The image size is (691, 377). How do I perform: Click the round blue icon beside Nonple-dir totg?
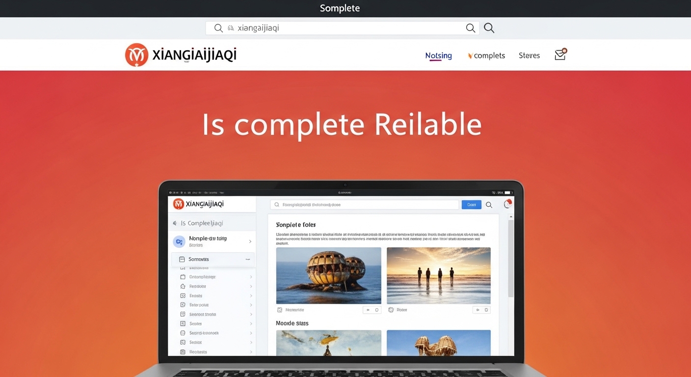point(179,242)
